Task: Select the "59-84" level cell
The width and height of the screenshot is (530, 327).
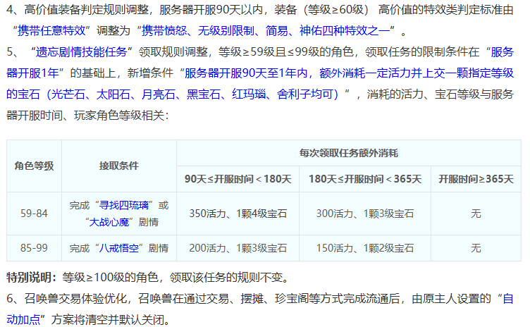Action: [34, 213]
